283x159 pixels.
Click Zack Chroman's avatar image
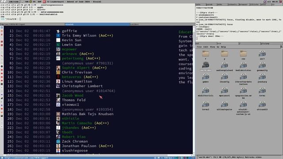tap(58, 141)
